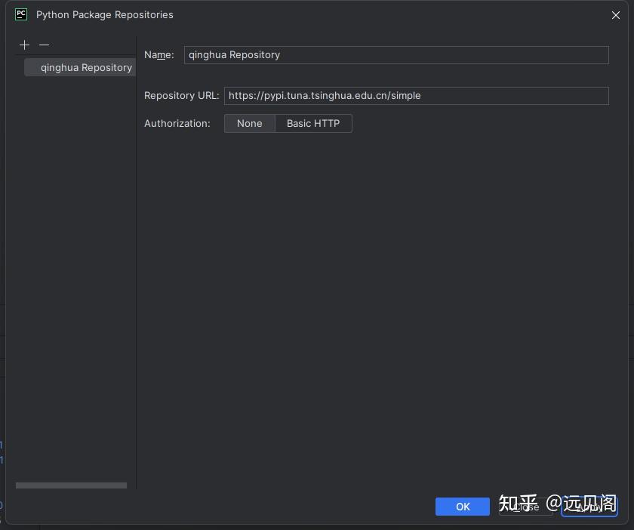
Task: Click the PyCharm logo in the title bar
Action: (21, 14)
